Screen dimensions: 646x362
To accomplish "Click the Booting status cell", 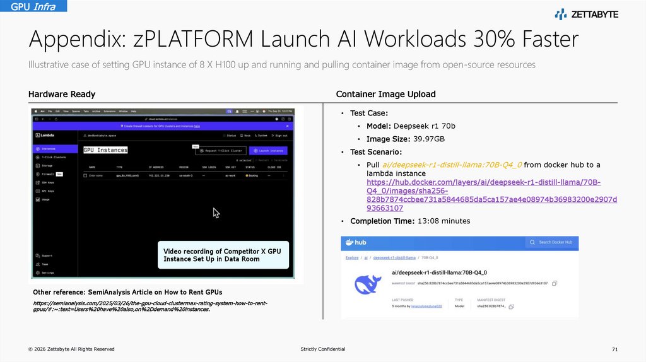I will tap(251, 175).
